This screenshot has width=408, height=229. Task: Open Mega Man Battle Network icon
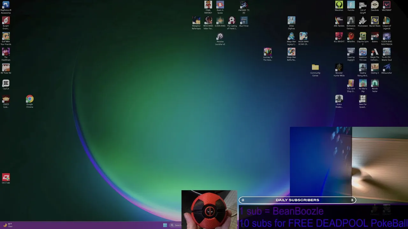pos(291,54)
